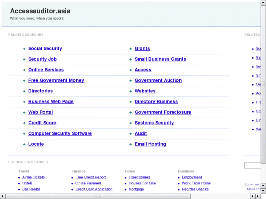Open Hotels under Travel

(x=27, y=183)
